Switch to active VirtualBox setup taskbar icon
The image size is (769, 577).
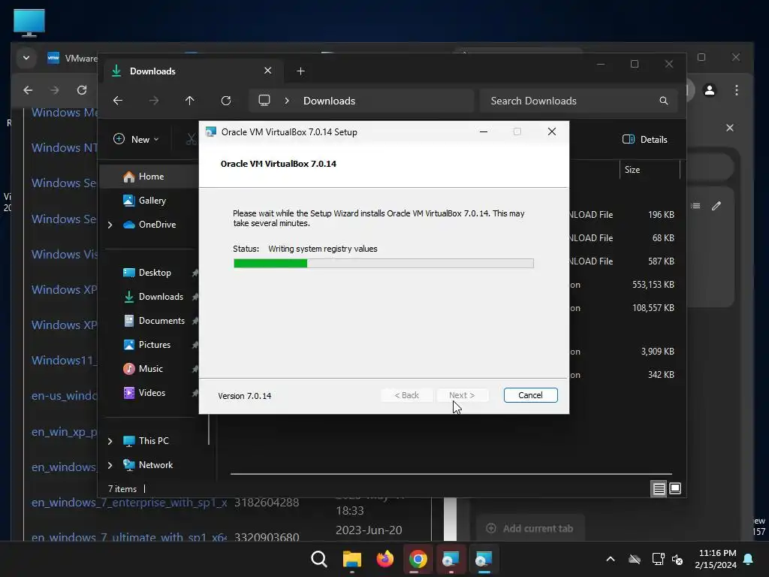click(x=484, y=559)
